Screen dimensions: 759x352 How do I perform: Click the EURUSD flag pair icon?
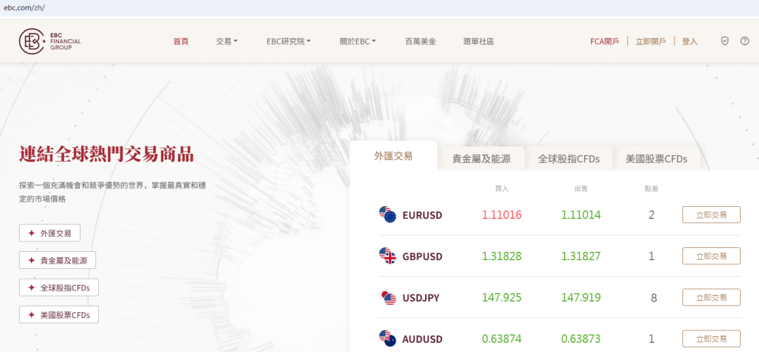(387, 214)
